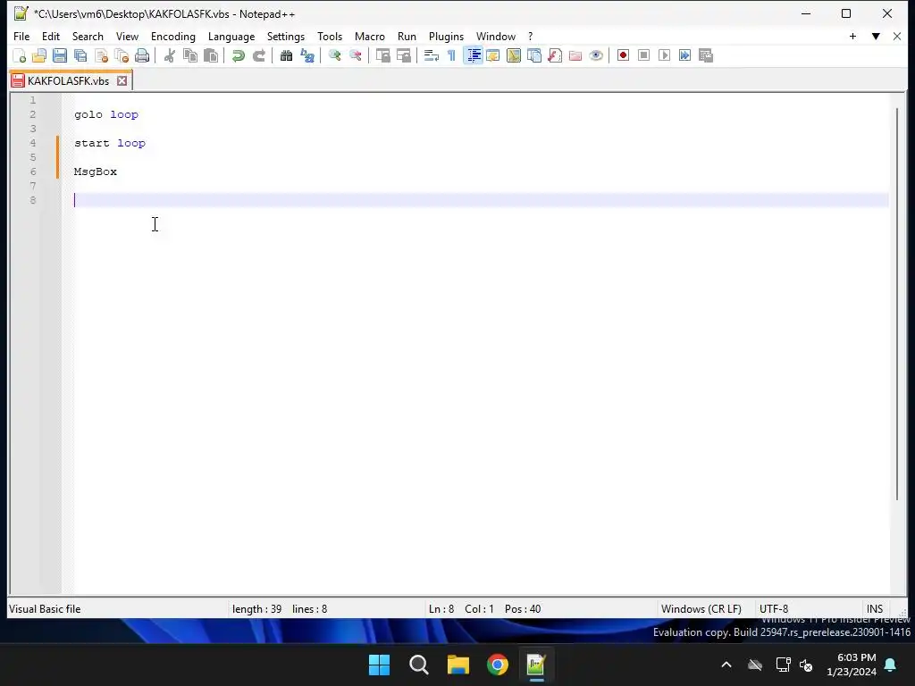Image resolution: width=915 pixels, height=686 pixels.
Task: Open the Edit menu
Action: pos(51,36)
